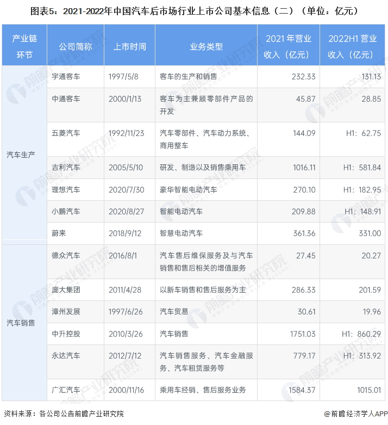Click listing date '2005/5/10'
The height and width of the screenshot is (425, 388).
(126, 168)
